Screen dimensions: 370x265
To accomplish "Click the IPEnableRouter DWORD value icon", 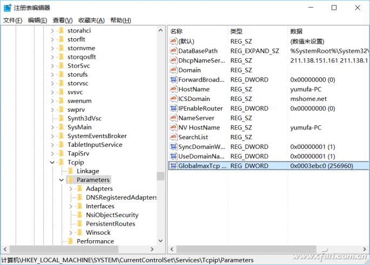I will click(x=173, y=108).
